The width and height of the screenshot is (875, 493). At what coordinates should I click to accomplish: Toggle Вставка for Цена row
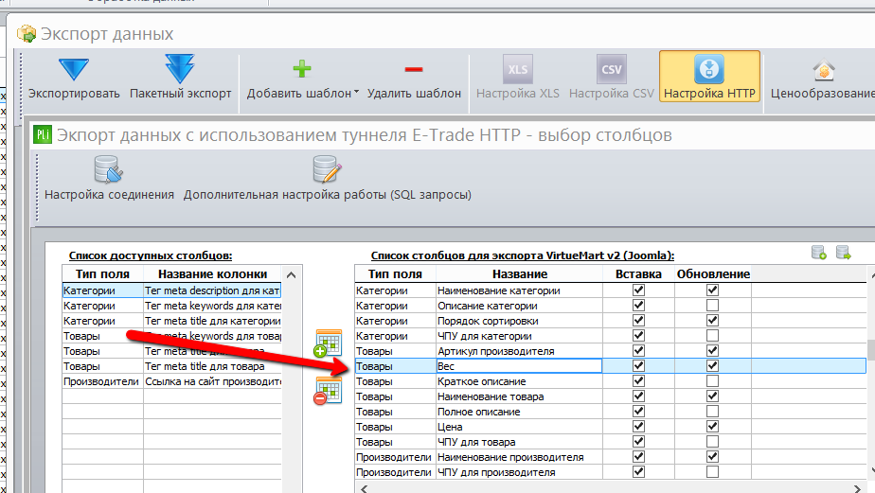coord(638,426)
